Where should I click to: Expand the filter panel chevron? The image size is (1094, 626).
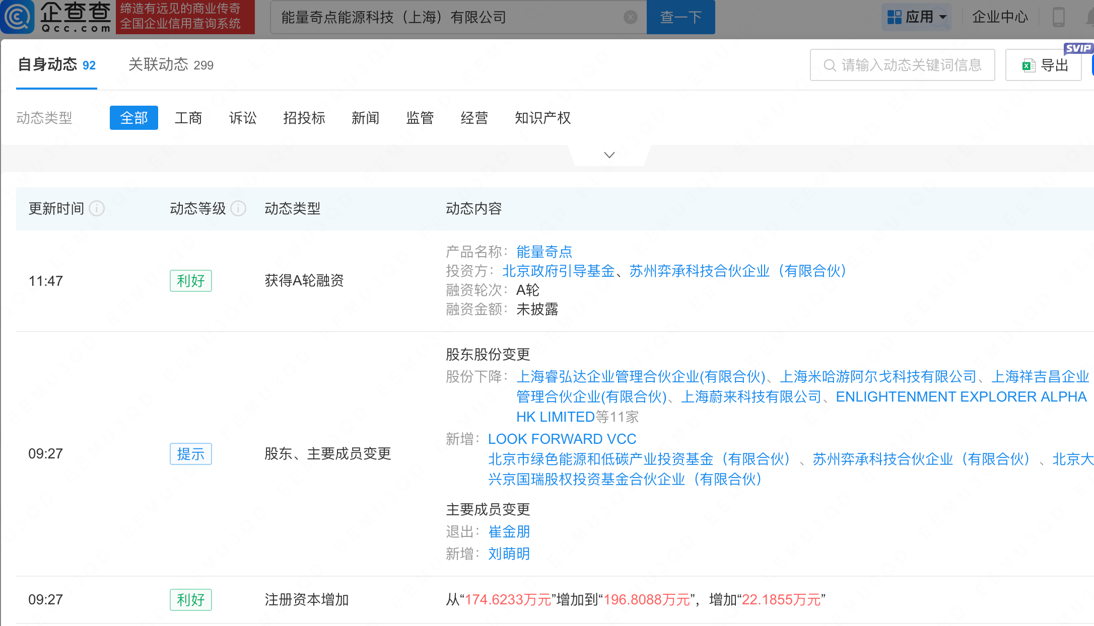[x=609, y=155]
